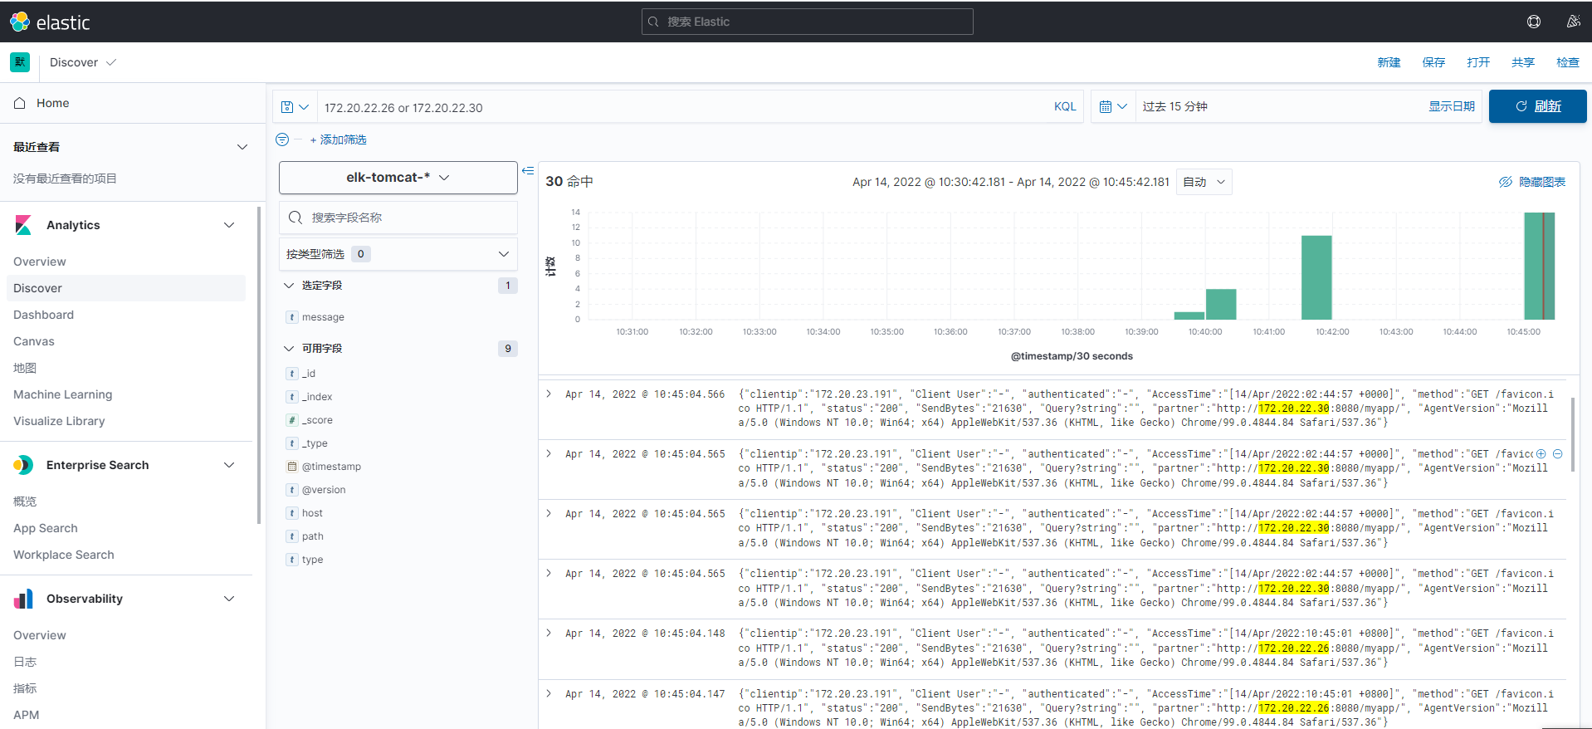Open App Search in the nav
The width and height of the screenshot is (1592, 729).
click(46, 528)
